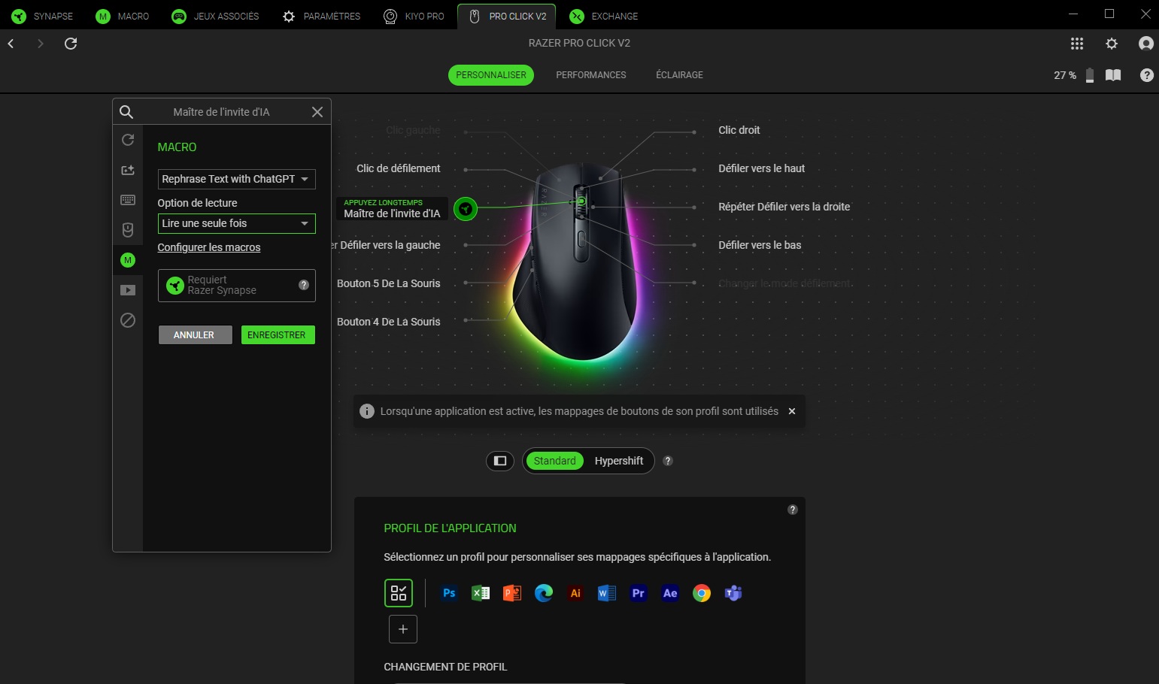The width and height of the screenshot is (1159, 684).
Task: Open the Lire une seule fois dropdown
Action: tap(236, 223)
